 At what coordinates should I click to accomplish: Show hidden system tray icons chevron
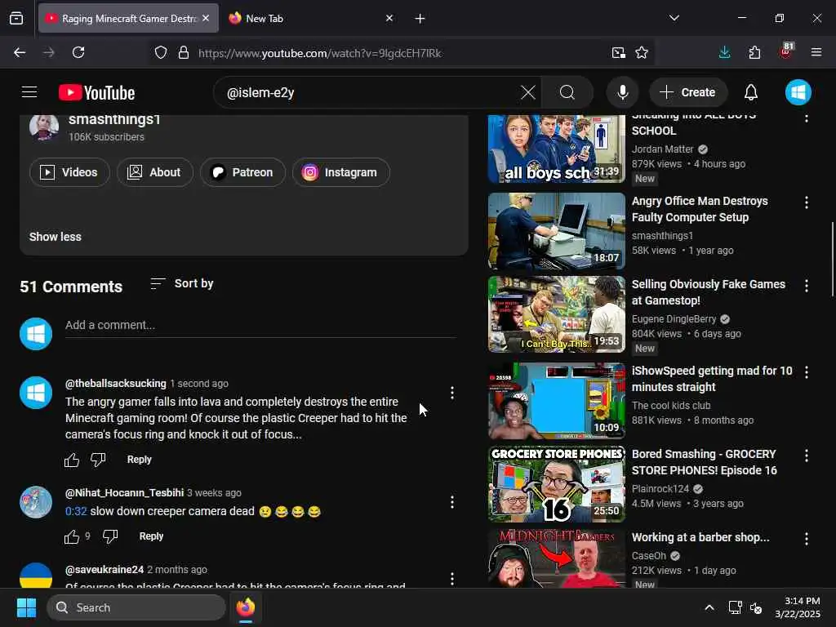click(709, 607)
